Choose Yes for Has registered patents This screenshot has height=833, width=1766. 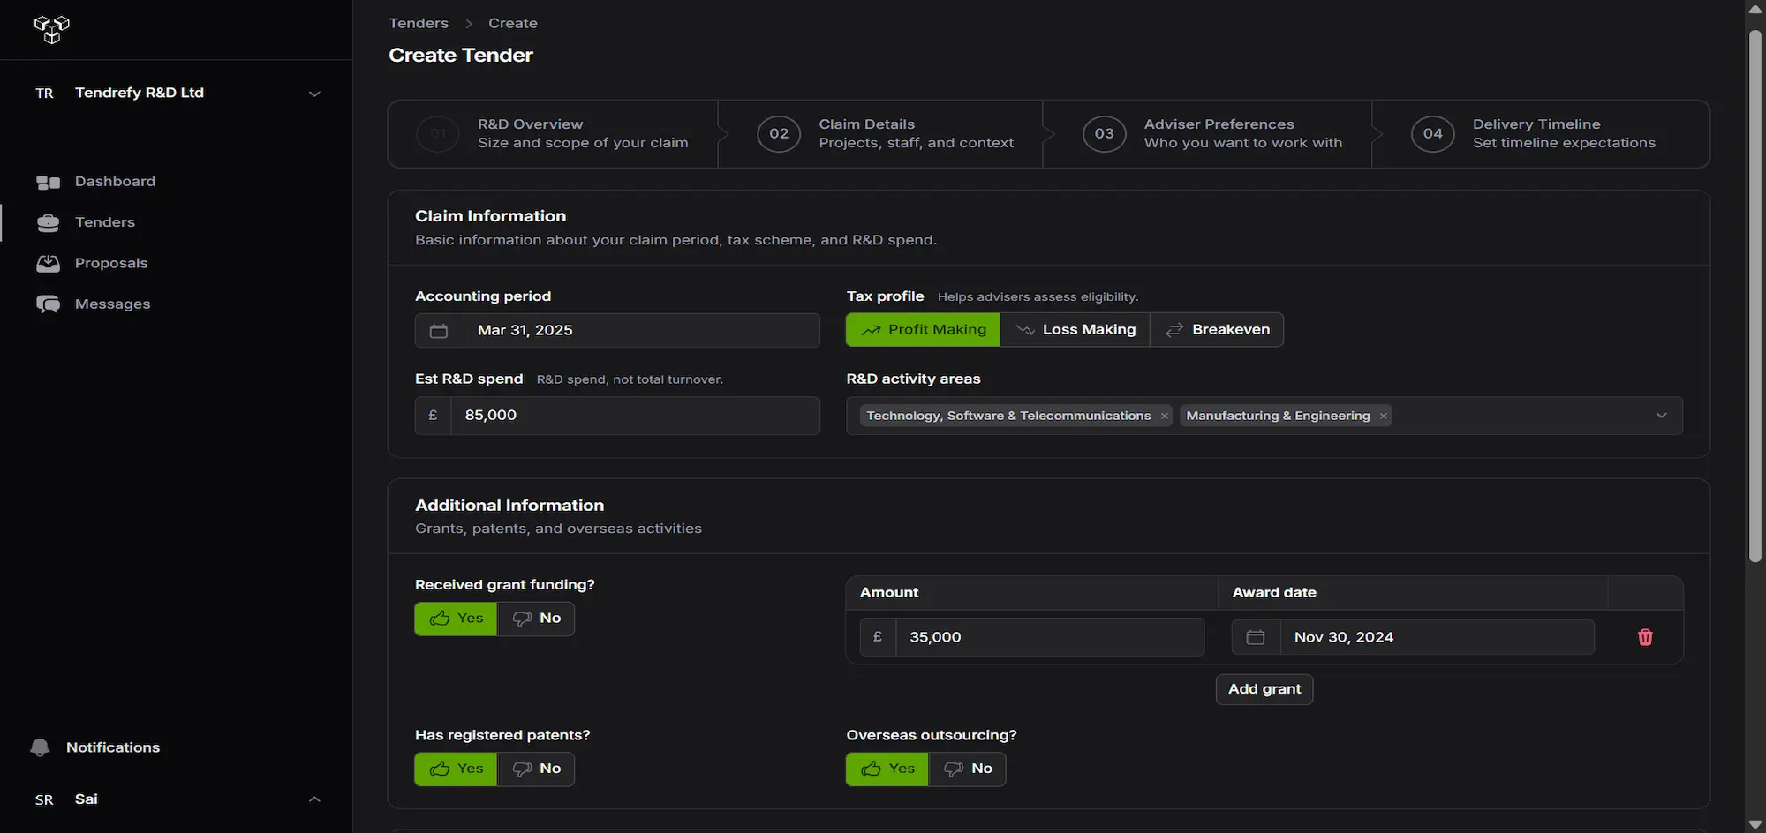tap(456, 769)
